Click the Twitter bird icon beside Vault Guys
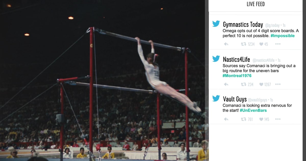Viewport: 306px width, 161px height. click(x=216, y=98)
